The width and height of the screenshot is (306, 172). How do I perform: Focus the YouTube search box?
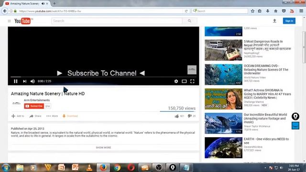[117, 21]
